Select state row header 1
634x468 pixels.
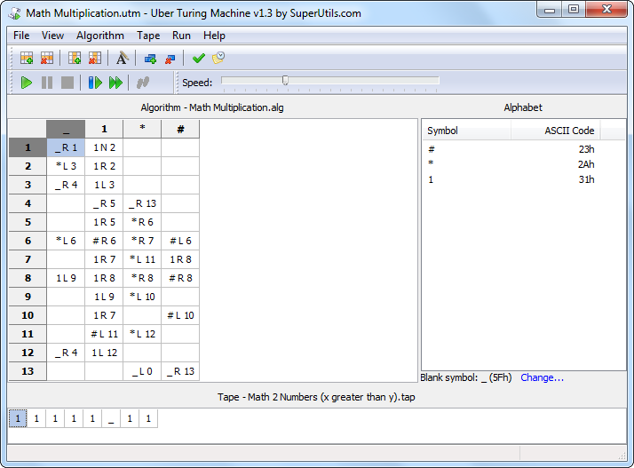tap(28, 147)
